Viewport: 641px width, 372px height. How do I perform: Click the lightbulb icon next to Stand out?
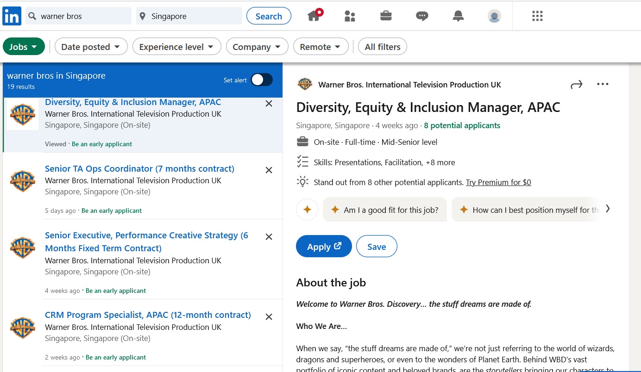tap(302, 182)
